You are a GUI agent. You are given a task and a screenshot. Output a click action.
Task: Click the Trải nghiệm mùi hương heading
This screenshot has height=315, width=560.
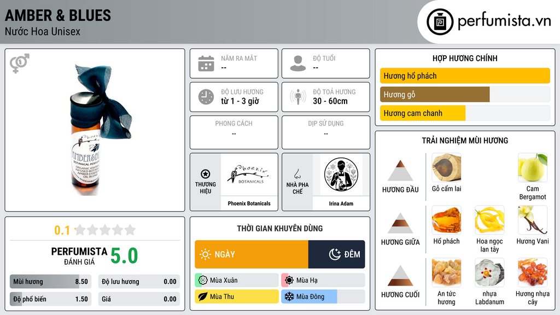[465, 141]
